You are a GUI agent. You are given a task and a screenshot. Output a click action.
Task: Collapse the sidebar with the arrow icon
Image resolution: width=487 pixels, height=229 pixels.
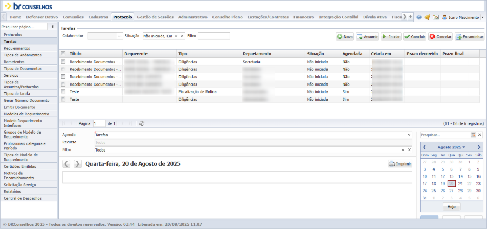[x=52, y=27]
